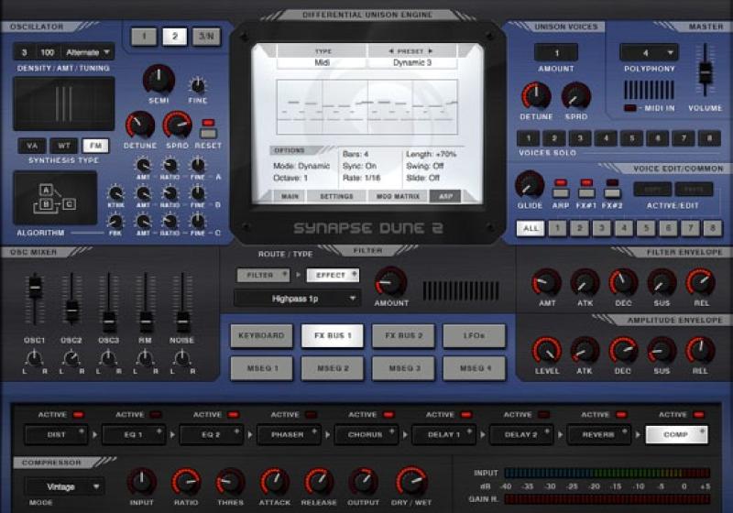Click the filter envelope DEC knob
This screenshot has width=733, height=513.
click(x=623, y=282)
